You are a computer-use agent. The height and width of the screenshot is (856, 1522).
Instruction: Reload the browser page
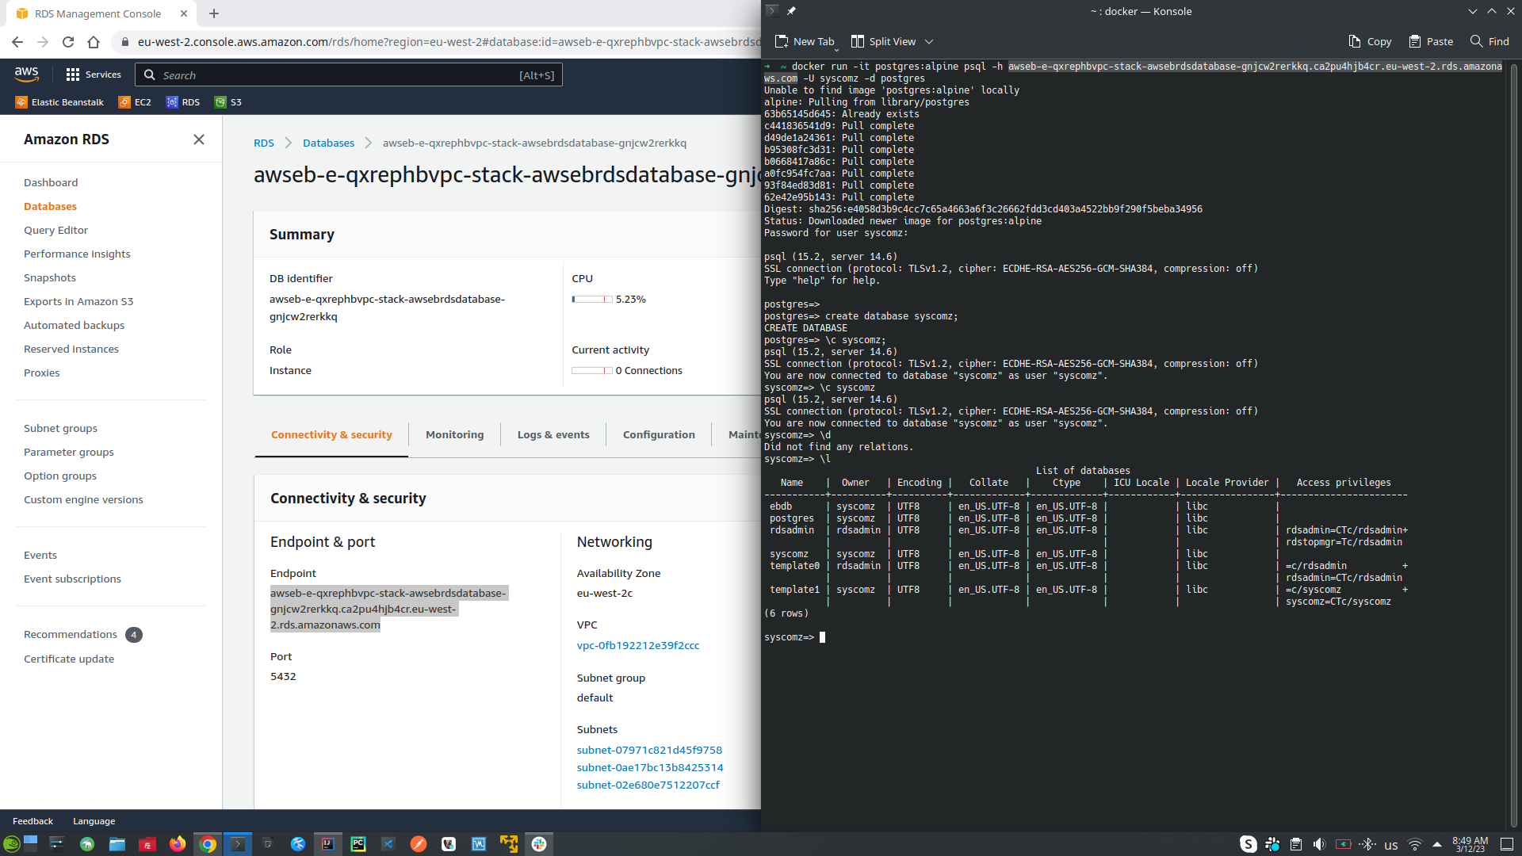(68, 42)
